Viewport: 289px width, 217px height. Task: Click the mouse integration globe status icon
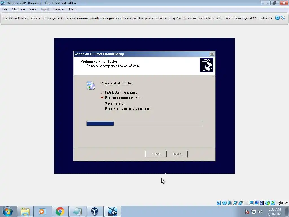click(x=268, y=203)
